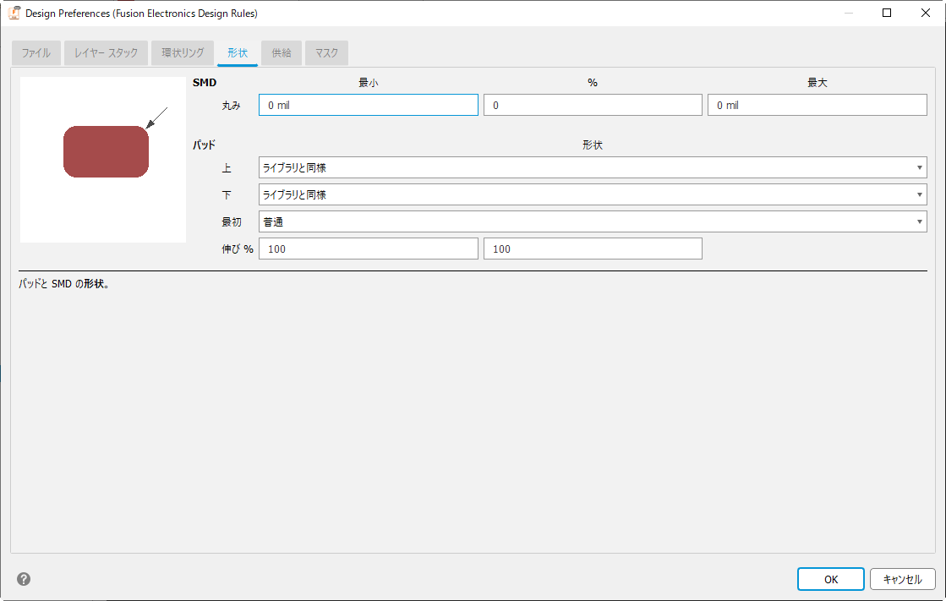This screenshot has width=946, height=601.
Task: Click the 形状 column header above dropdowns
Action: [x=593, y=145]
